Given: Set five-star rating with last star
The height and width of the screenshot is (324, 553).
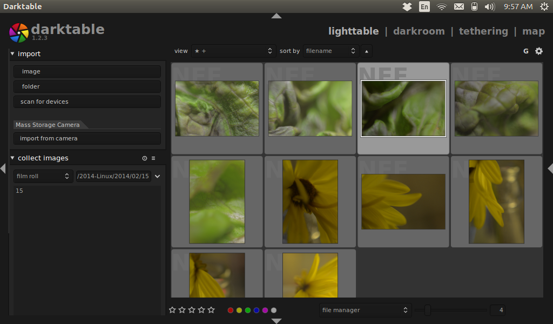Looking at the screenshot, I should click(211, 310).
